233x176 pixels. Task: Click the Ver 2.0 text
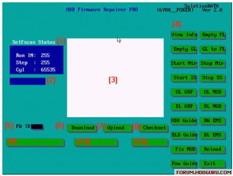point(212,10)
